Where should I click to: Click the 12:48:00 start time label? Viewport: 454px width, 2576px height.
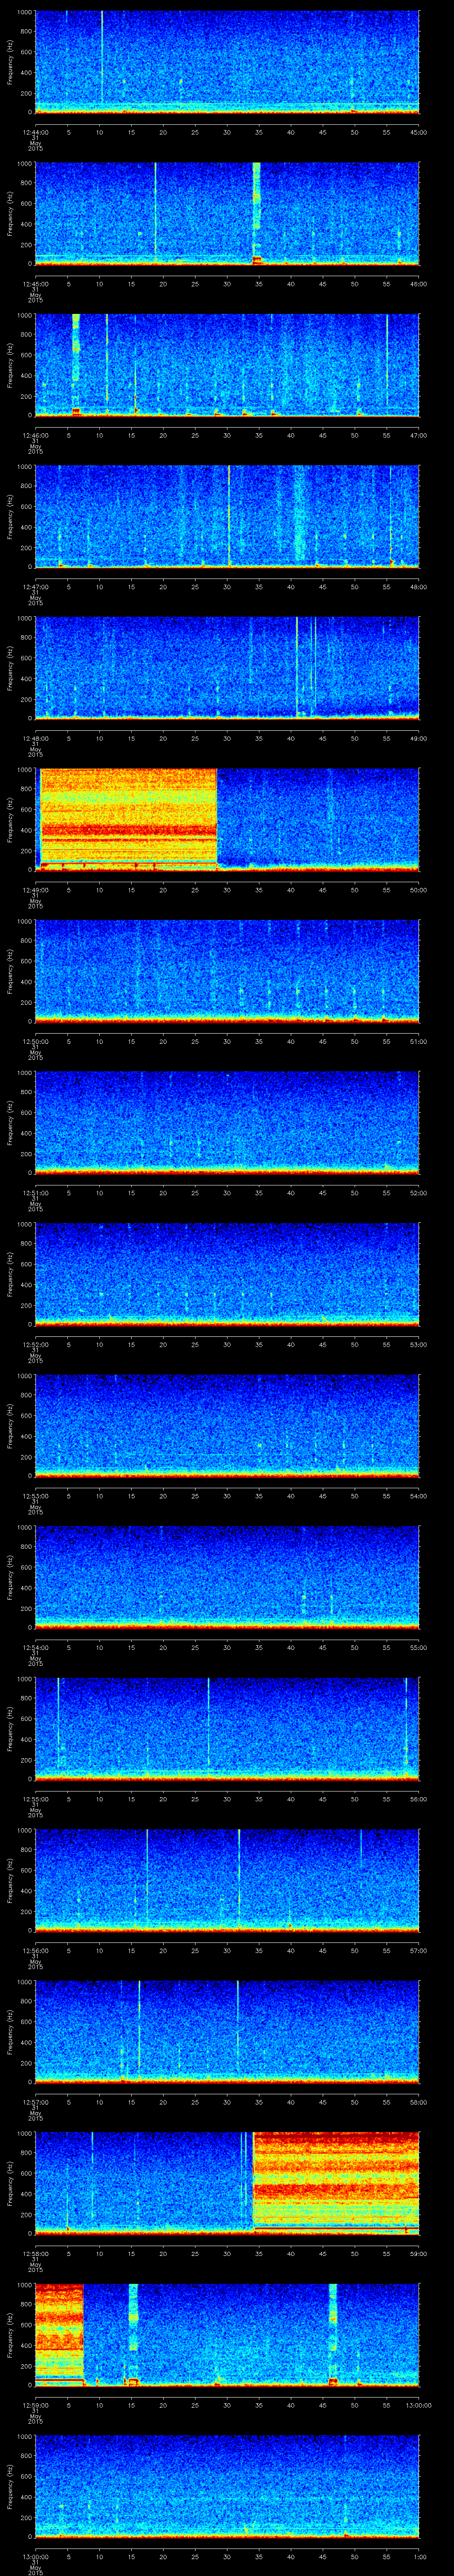pos(35,738)
